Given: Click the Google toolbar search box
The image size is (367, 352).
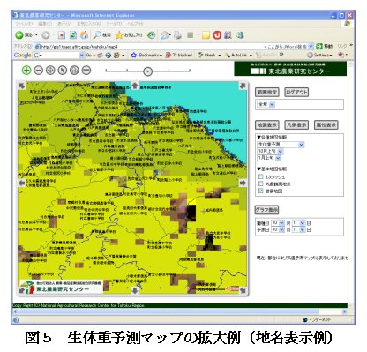Looking at the screenshot, I should coord(59,55).
